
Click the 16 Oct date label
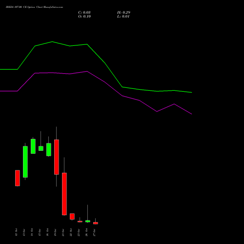[47, 232]
